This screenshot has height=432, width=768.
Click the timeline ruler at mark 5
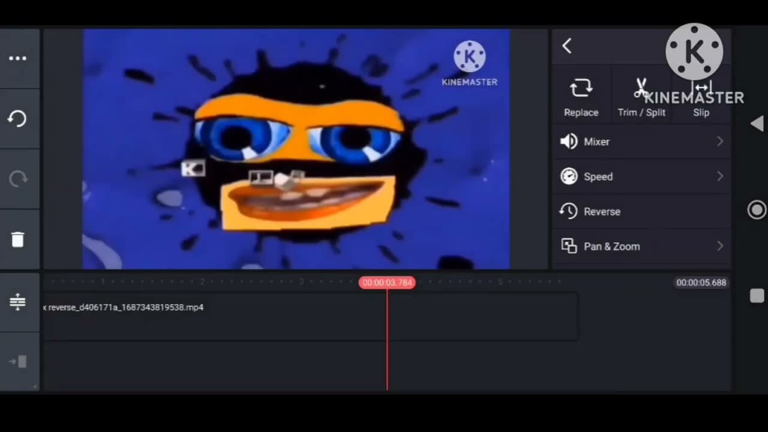(x=500, y=282)
